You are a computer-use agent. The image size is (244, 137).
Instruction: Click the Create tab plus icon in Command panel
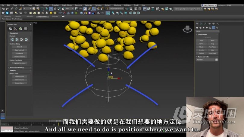197,24
